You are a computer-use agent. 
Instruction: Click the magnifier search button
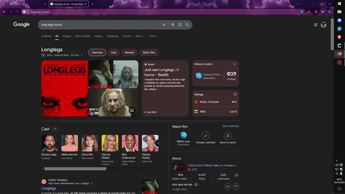click(x=187, y=25)
